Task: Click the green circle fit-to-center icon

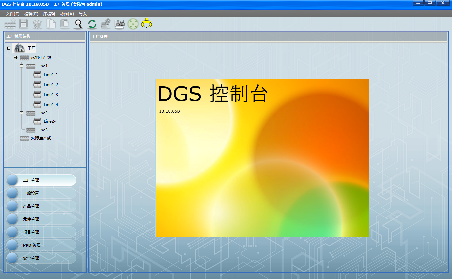Action: click(x=133, y=24)
